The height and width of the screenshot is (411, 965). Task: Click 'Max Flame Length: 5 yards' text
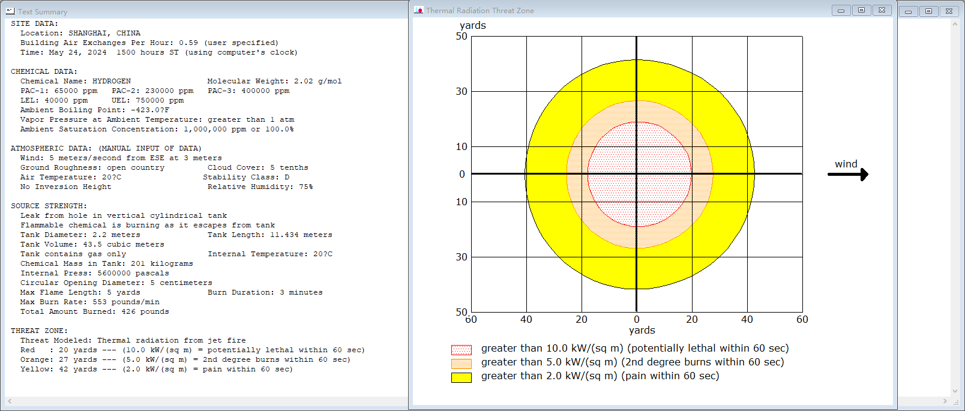(80, 292)
